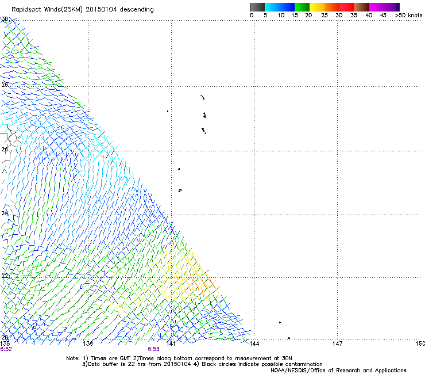Click the black contamination circle near 20N 136E
The height and width of the screenshot is (374, 425).
[34, 327]
